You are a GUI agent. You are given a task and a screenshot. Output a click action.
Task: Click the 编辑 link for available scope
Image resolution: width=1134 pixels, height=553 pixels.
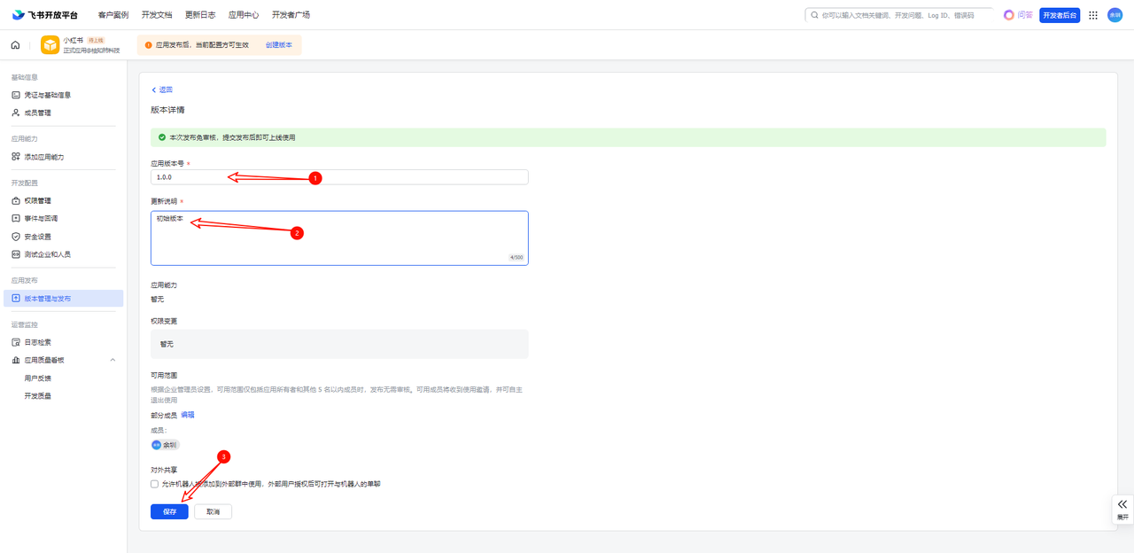pos(188,415)
